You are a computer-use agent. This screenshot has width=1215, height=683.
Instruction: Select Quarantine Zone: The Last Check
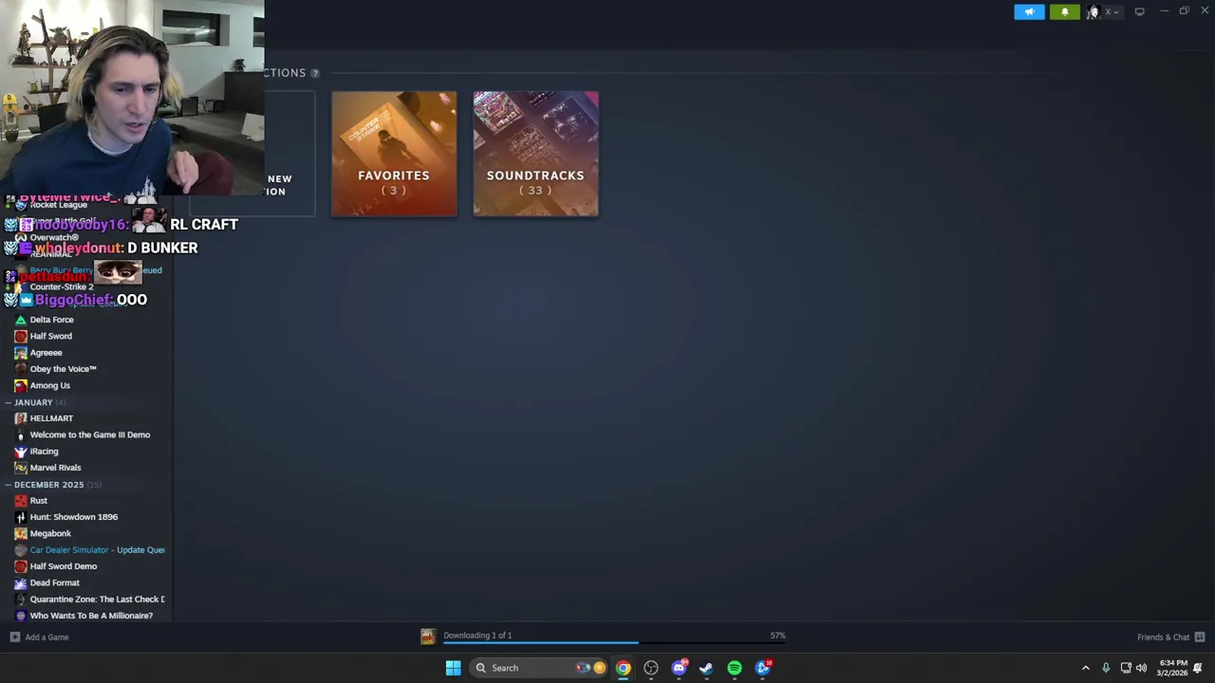(97, 600)
